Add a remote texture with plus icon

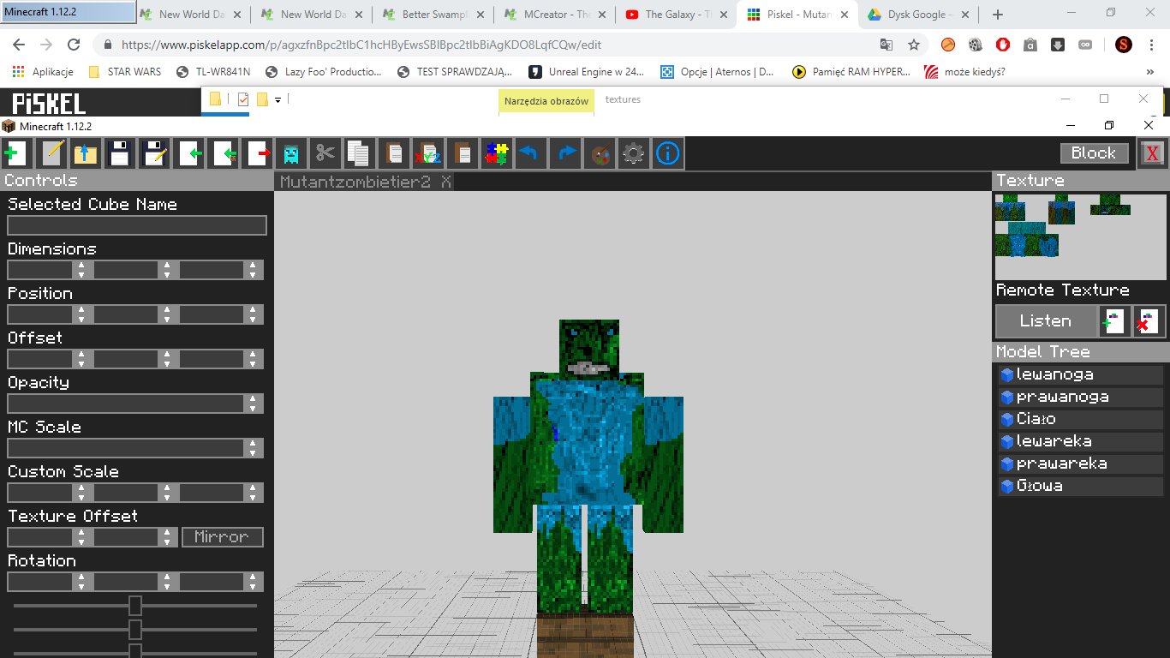click(1113, 321)
